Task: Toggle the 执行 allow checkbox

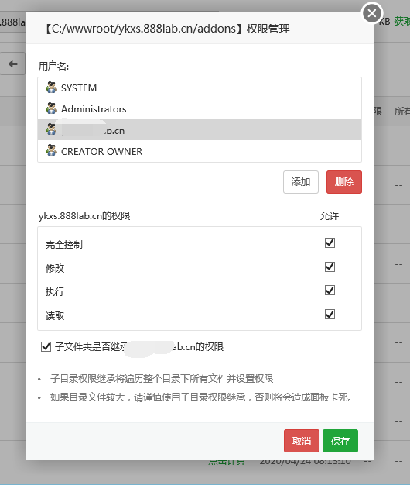Action: tap(330, 290)
